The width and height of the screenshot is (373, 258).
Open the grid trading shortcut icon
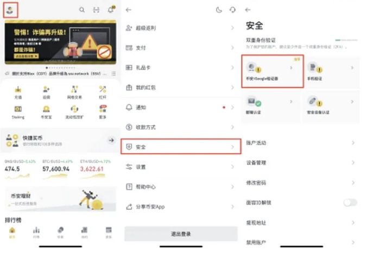(x=74, y=92)
